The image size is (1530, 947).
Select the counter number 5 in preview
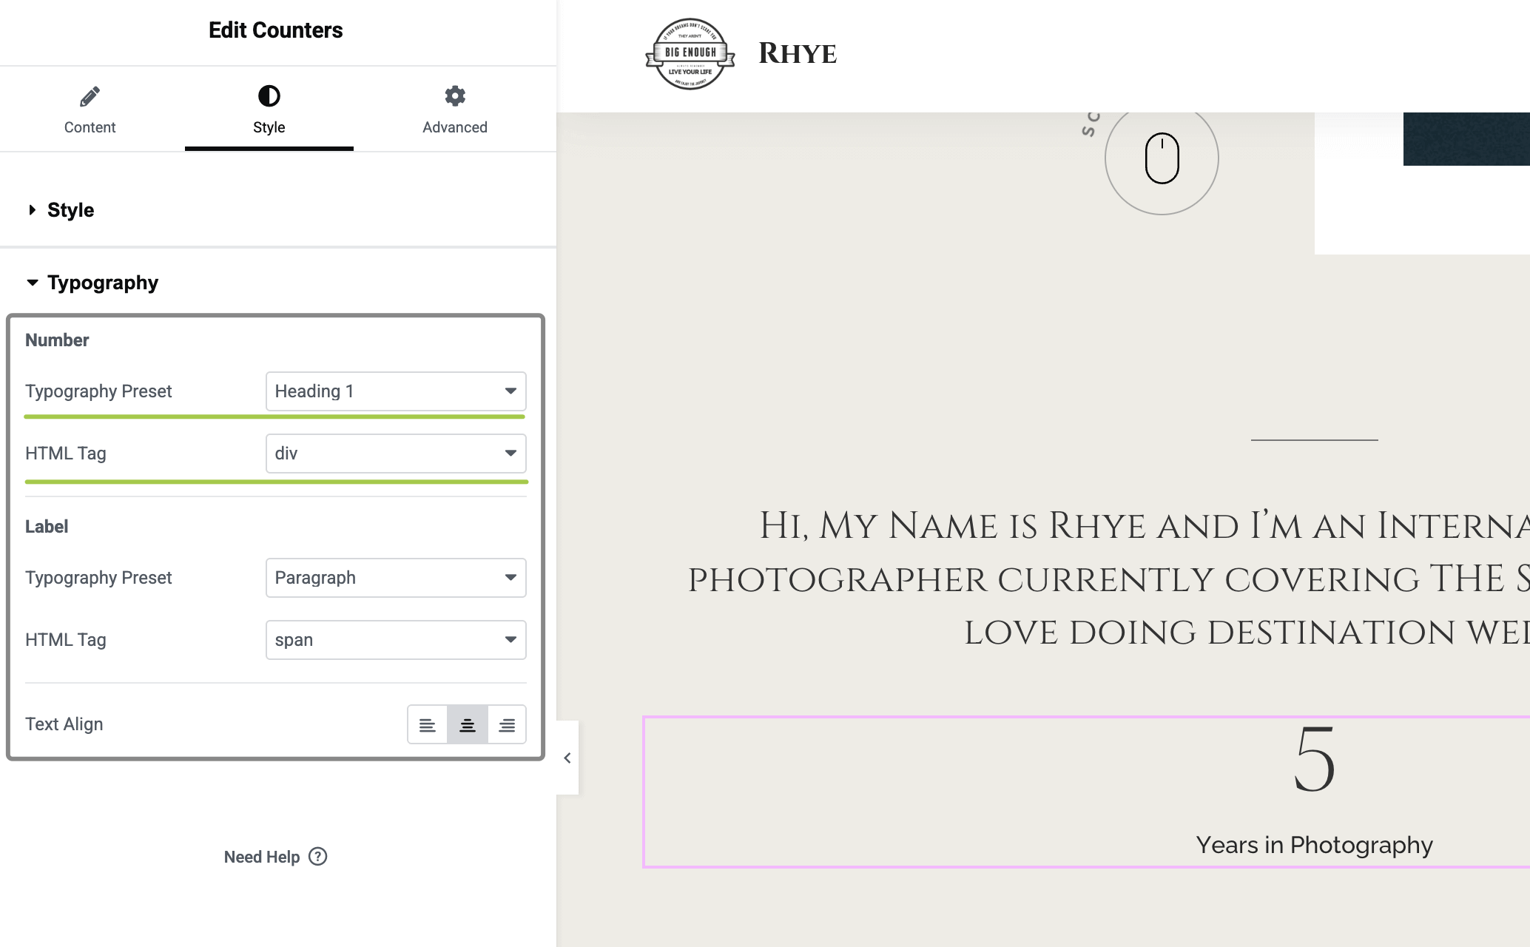[1314, 760]
